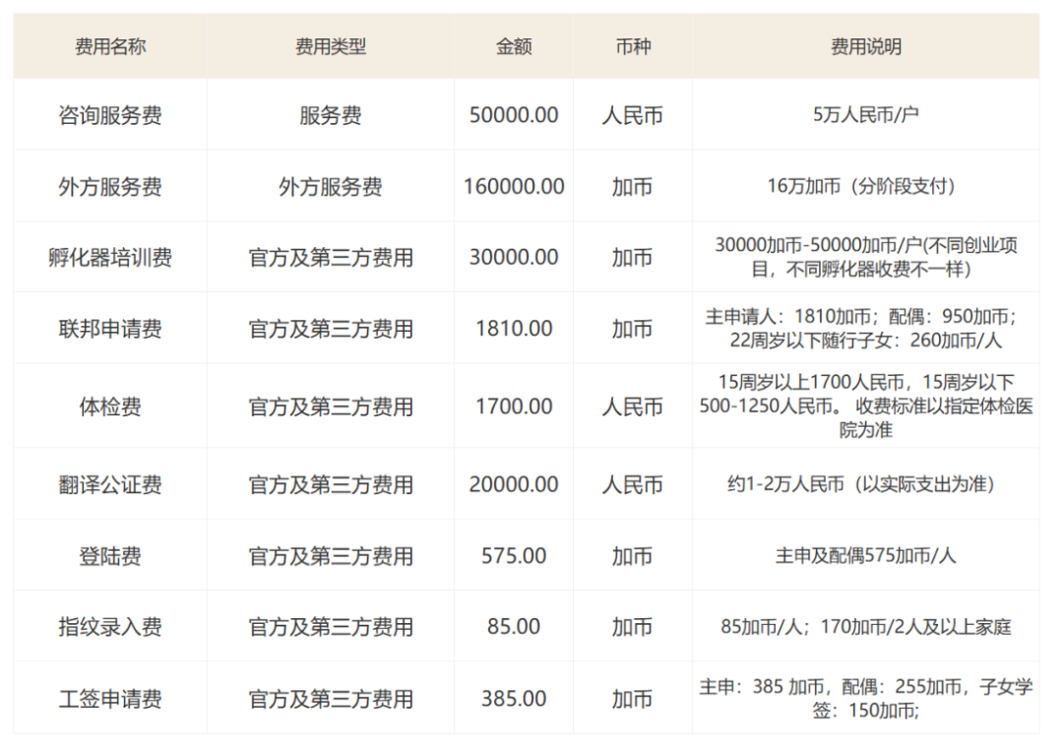Image resolution: width=1063 pixels, height=748 pixels.
Task: Click the text 5万人民币/户
Action: point(866,114)
